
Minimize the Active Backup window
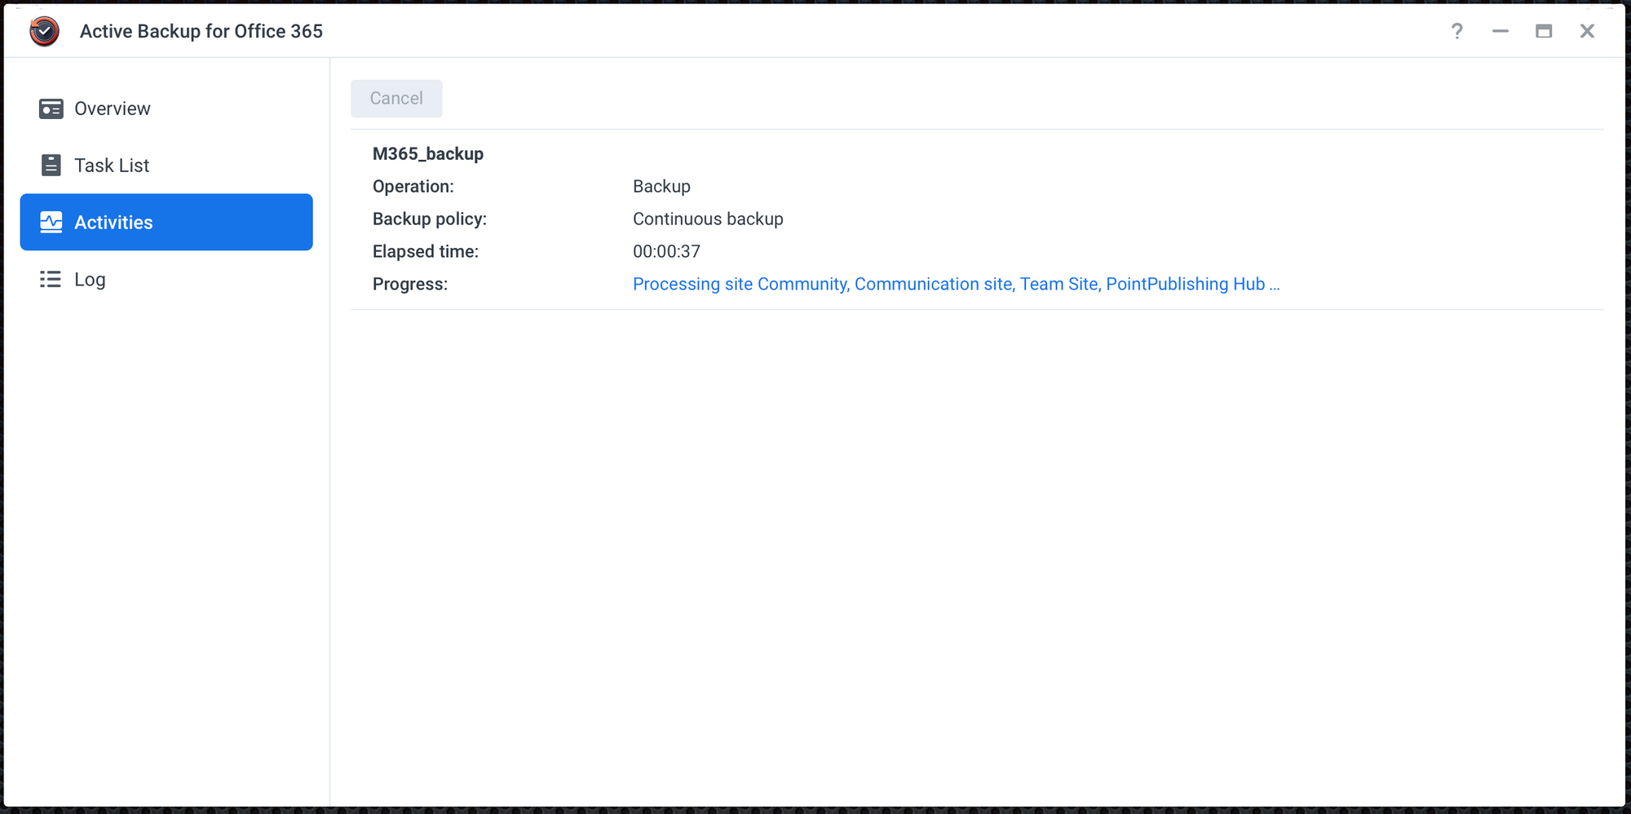(1500, 31)
